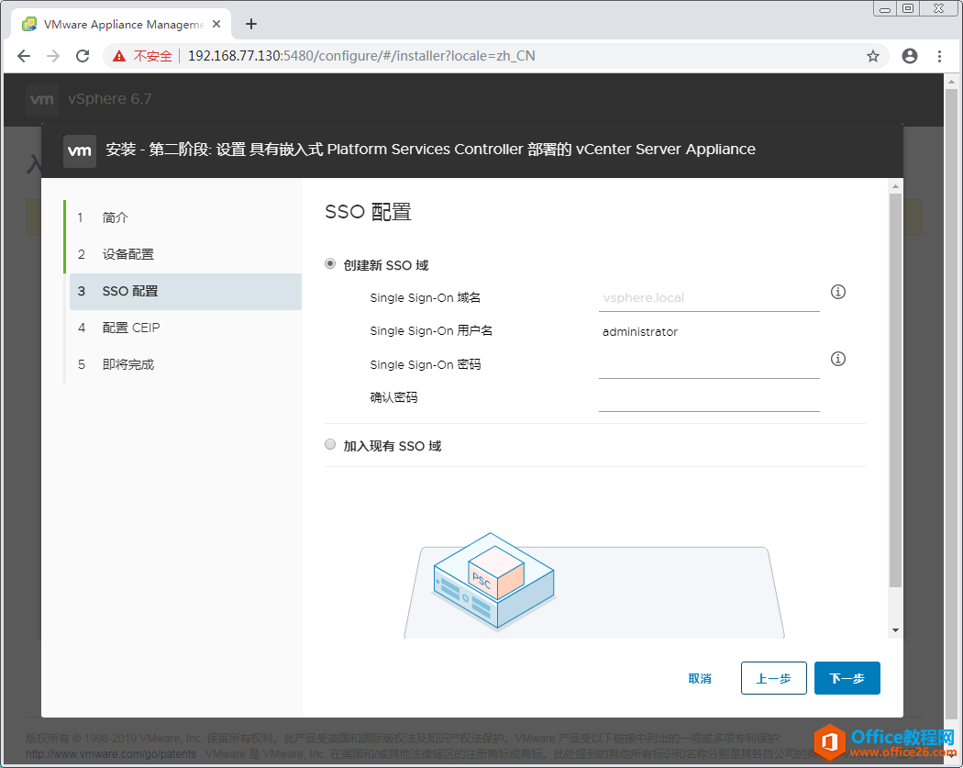Maximize the browser window
This screenshot has height=768, width=963.
[908, 8]
